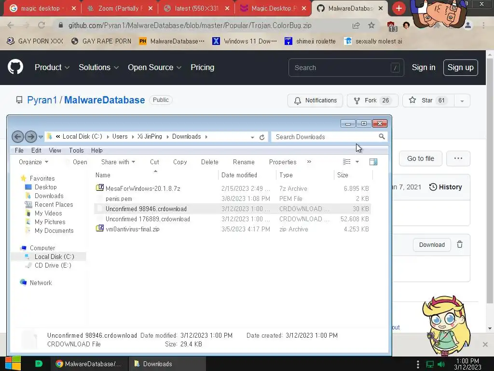Click the Delete command in Explorer toolbar
The width and height of the screenshot is (494, 371).
tap(209, 162)
